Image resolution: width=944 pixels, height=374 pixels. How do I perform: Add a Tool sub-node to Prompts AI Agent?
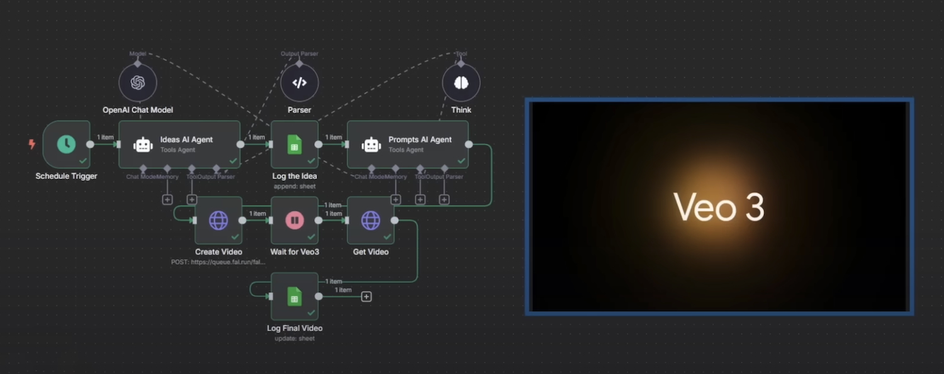coord(420,199)
